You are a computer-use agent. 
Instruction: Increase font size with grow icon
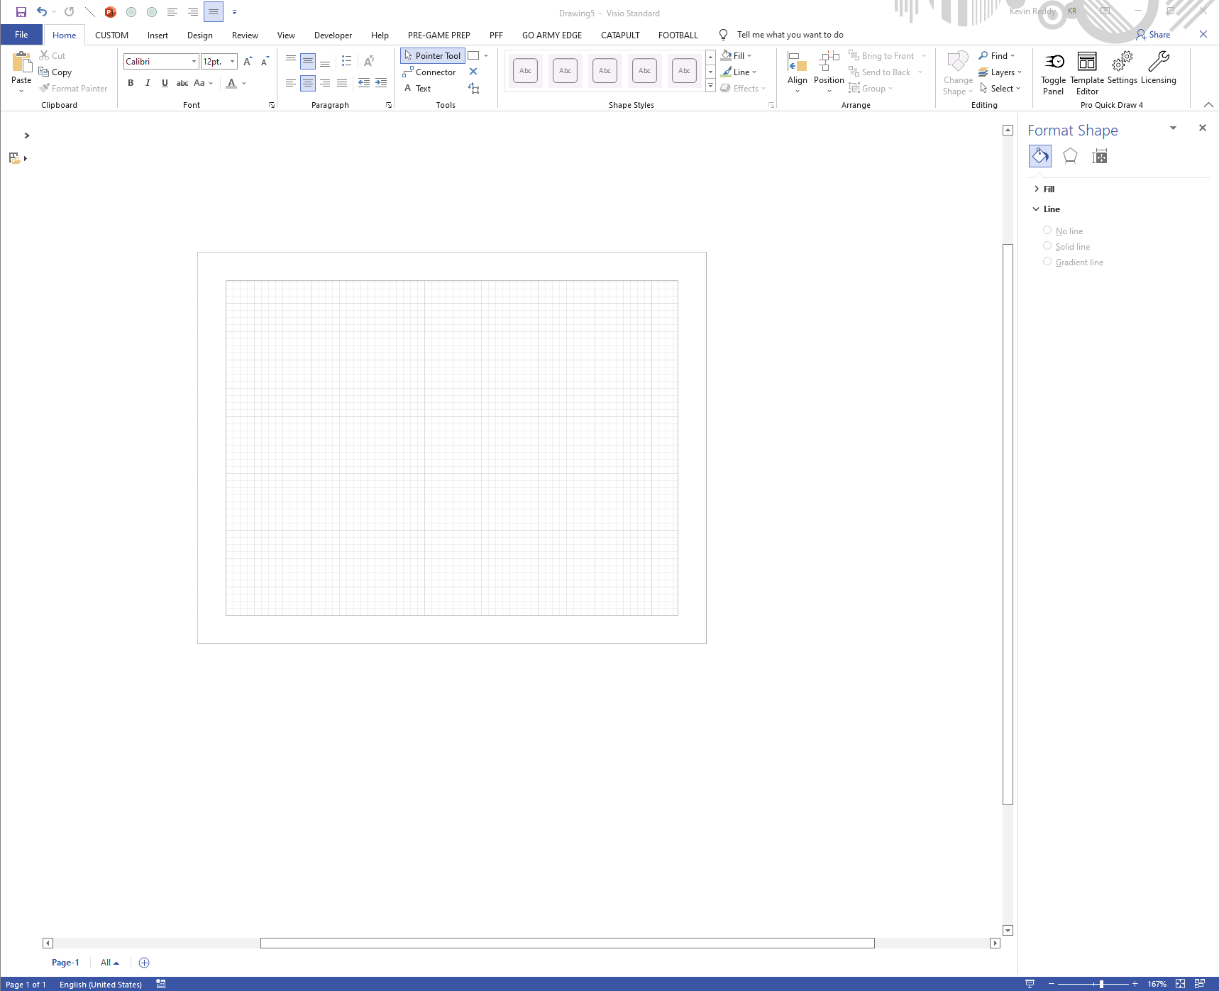click(x=248, y=62)
